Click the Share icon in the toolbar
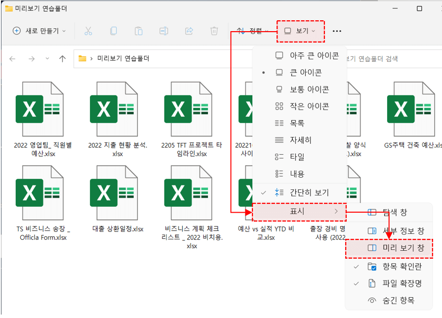Viewport: 442px width, 318px height. 189,31
